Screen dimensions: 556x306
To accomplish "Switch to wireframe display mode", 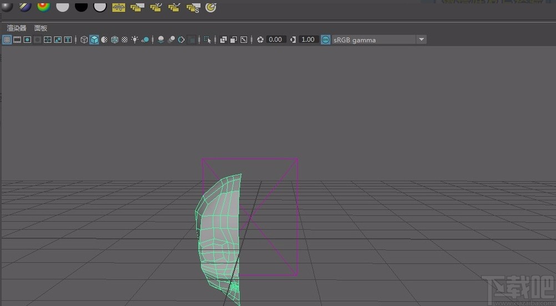I will click(x=84, y=40).
